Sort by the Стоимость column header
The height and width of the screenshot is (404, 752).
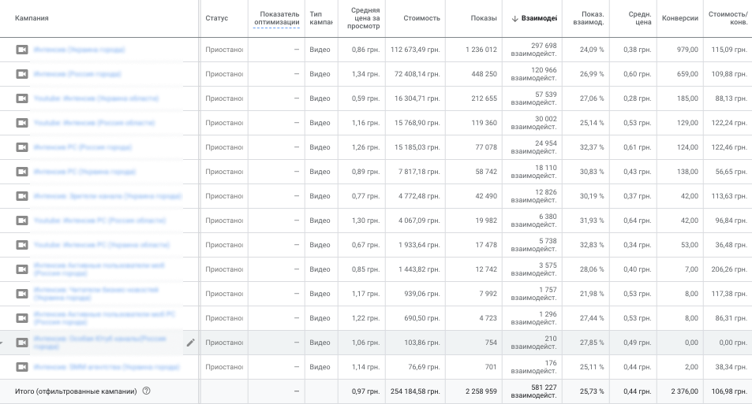point(421,18)
